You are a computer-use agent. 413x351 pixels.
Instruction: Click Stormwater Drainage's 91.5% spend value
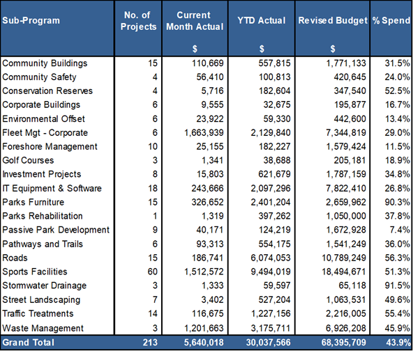398,286
